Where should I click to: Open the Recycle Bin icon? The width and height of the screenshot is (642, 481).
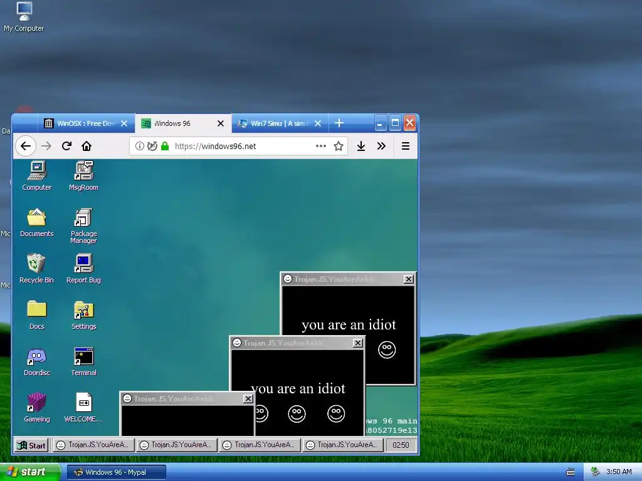37,269
